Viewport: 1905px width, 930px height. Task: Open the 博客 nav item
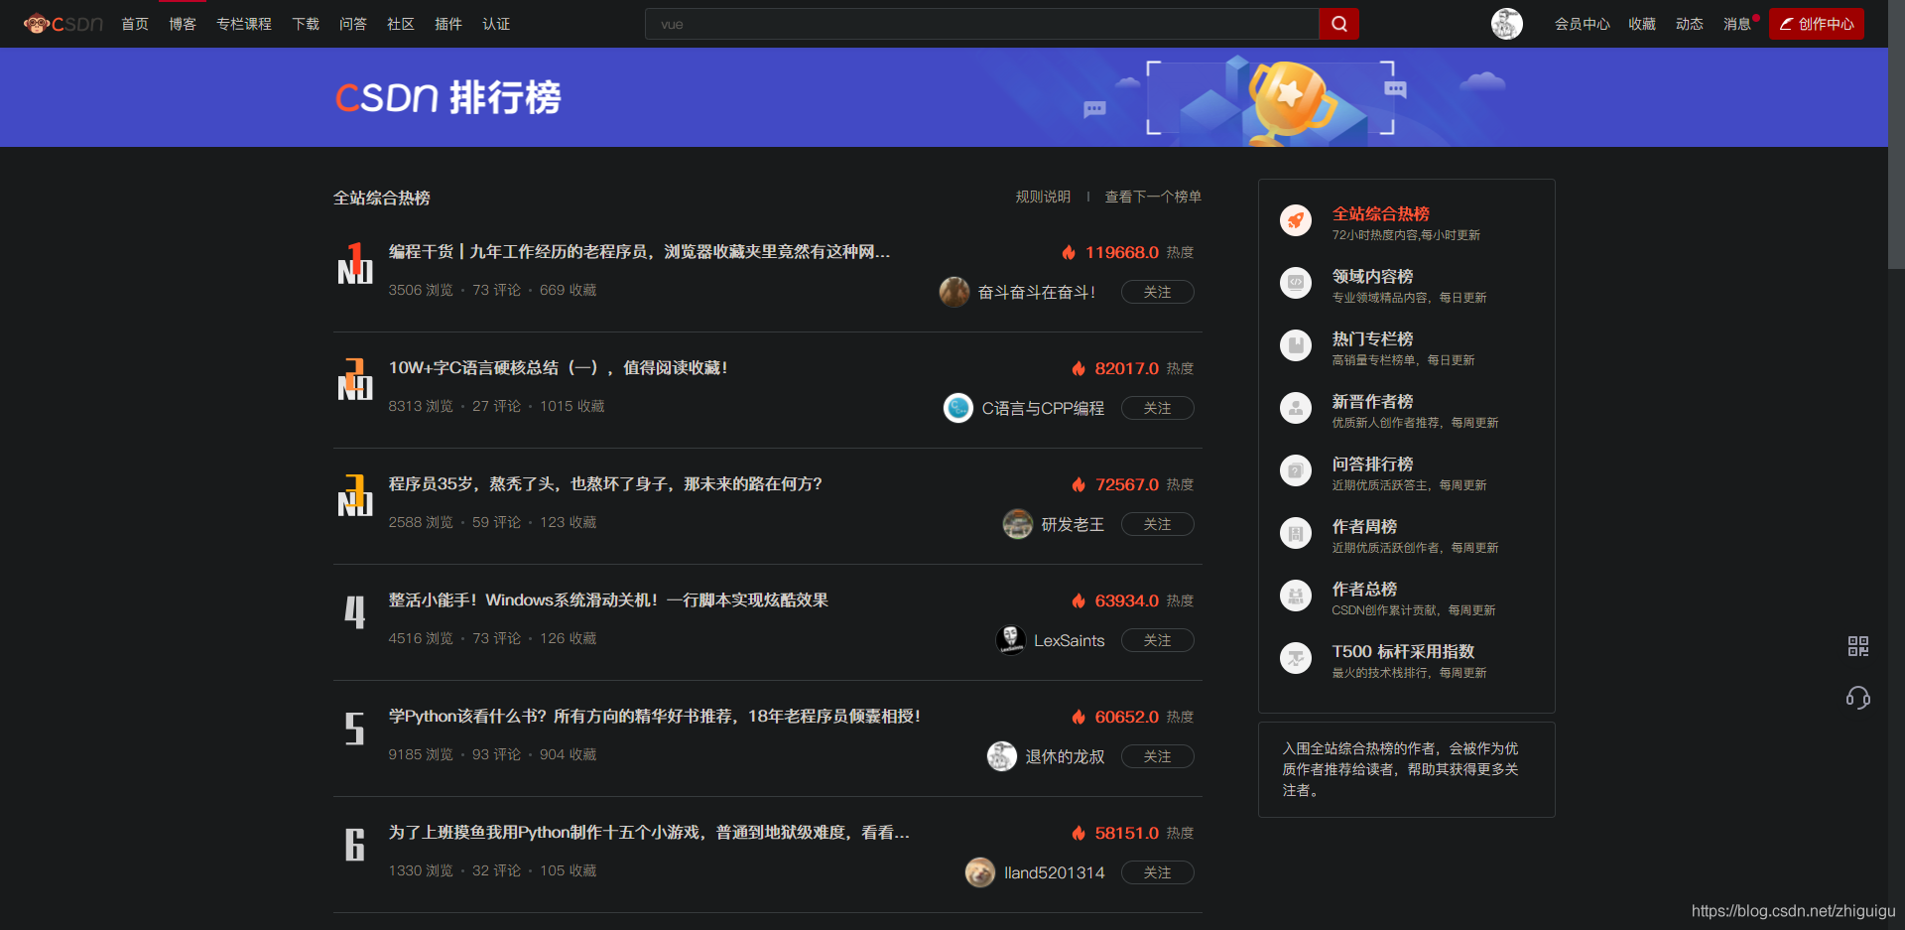click(x=183, y=24)
